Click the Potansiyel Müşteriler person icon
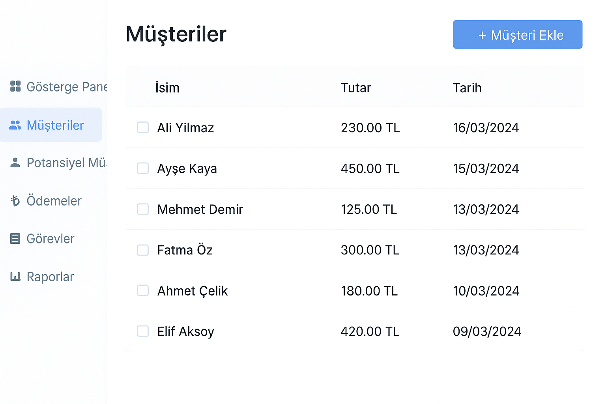The width and height of the screenshot is (606, 404). (x=15, y=163)
